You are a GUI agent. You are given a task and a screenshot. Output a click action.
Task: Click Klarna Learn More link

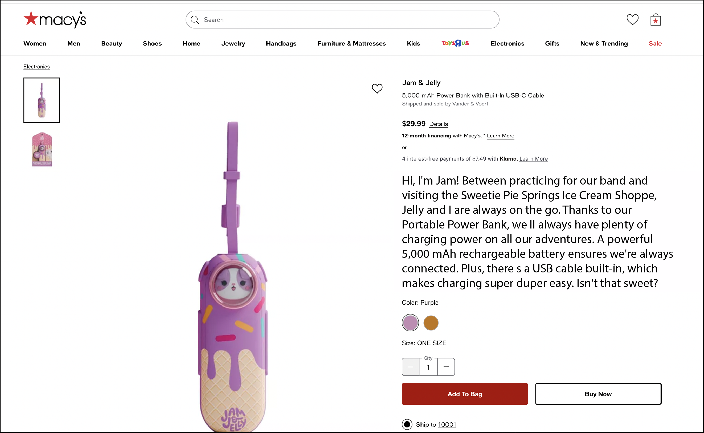533,159
